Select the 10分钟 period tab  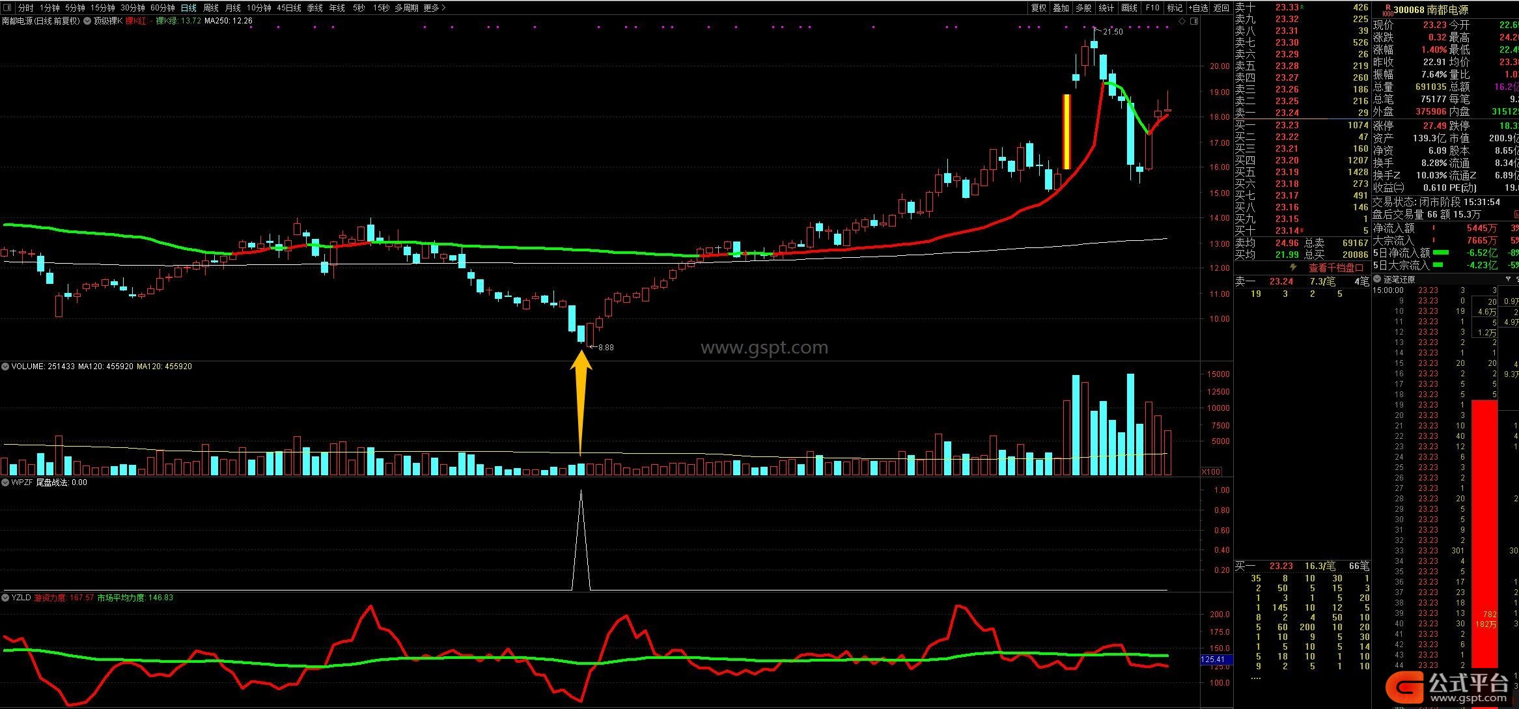pyautogui.click(x=258, y=8)
